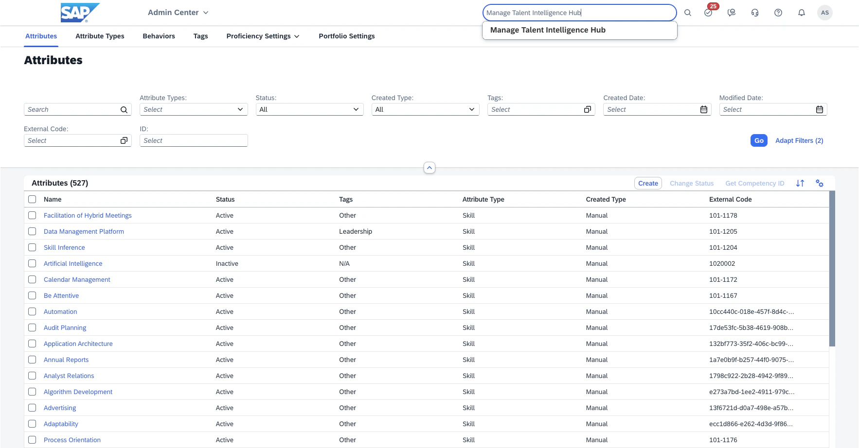
Task: Switch to the Behaviors tab
Action: coord(159,36)
